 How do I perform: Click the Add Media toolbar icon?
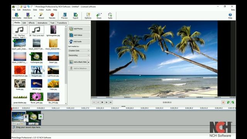[x=17, y=16]
